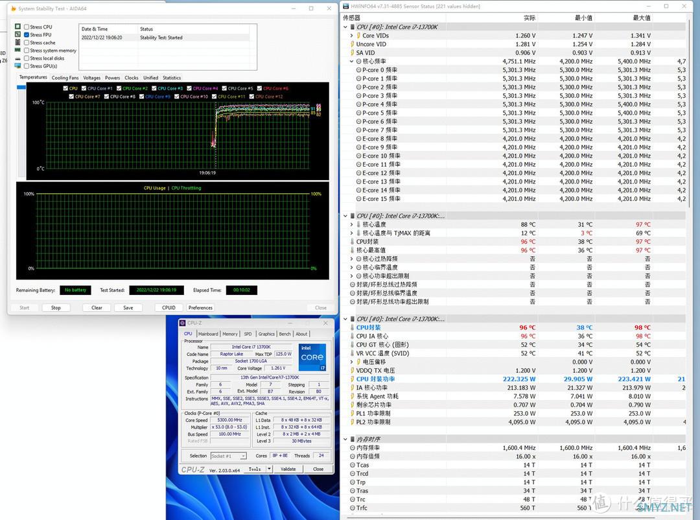Viewport: 700px width, 520px height.
Task: Open the Tools dropdown arrow in CPU-Z
Action: click(x=269, y=469)
